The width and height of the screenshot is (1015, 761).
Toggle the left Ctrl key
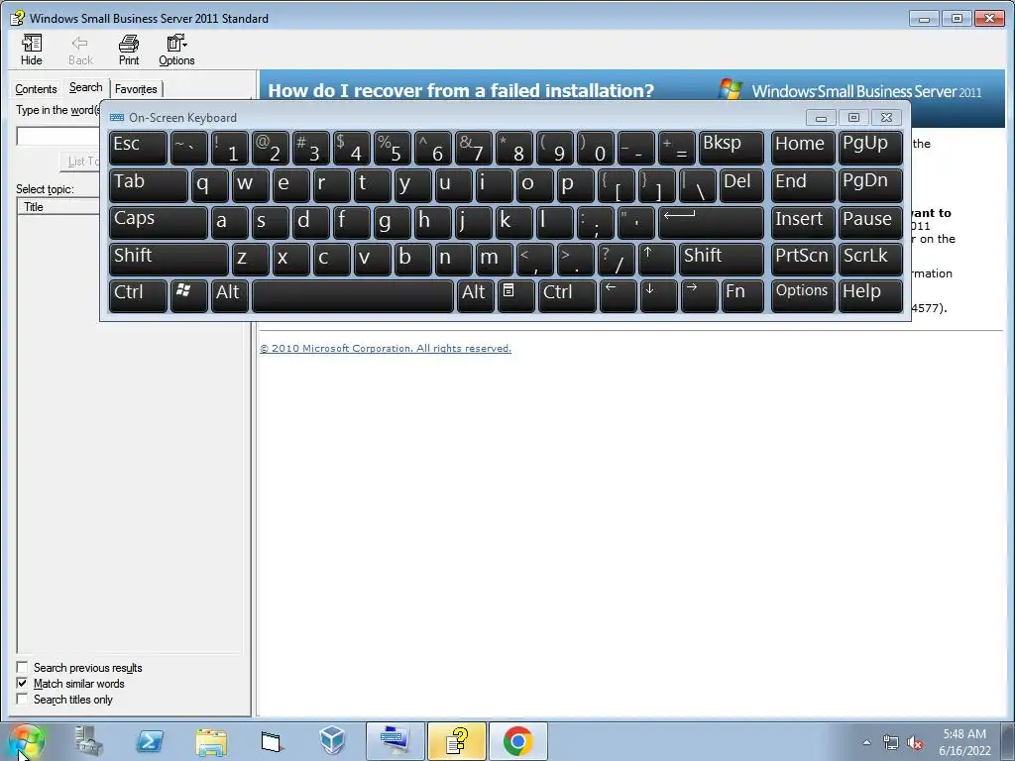138,295
